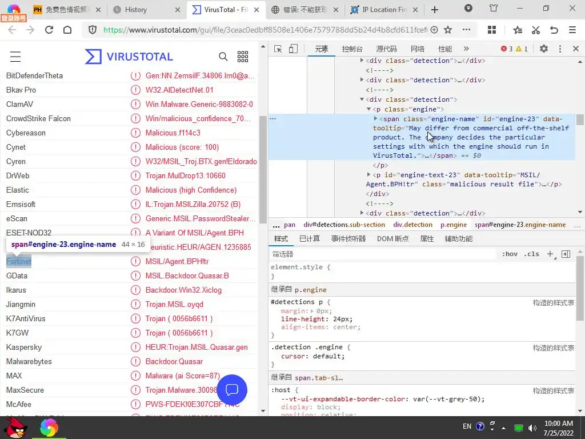Select p.engine breadcrumb

click(453, 225)
